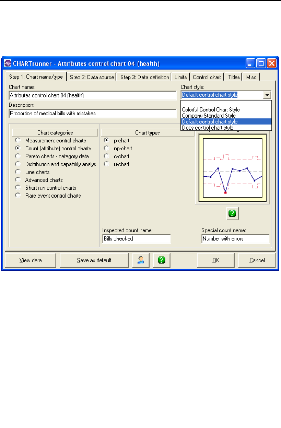281x428 pixels.
Task: Choose Docs control chart style option
Action: [x=226, y=128]
